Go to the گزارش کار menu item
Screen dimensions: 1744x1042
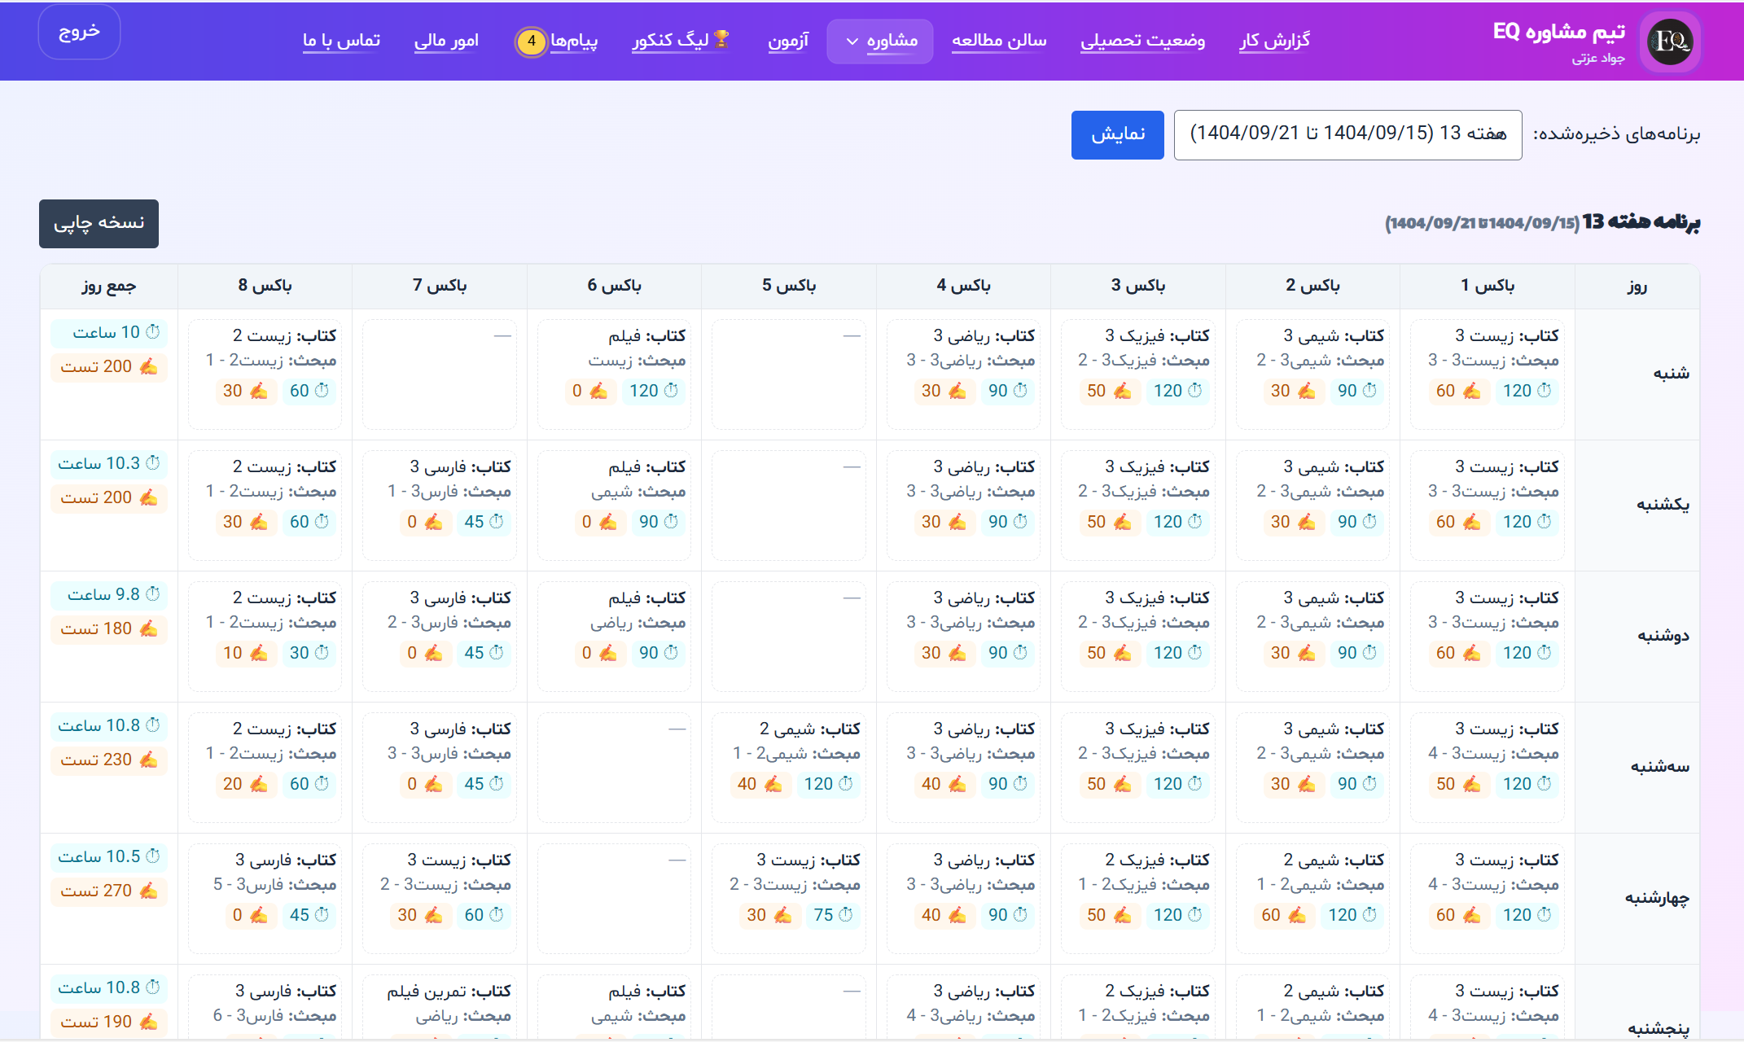1273,41
